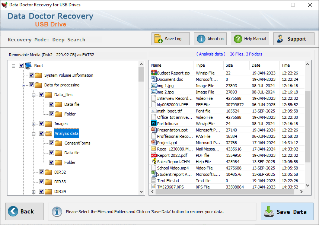Sort the file list by Type column
Viewport: 319px width, 225px height.
click(x=208, y=65)
